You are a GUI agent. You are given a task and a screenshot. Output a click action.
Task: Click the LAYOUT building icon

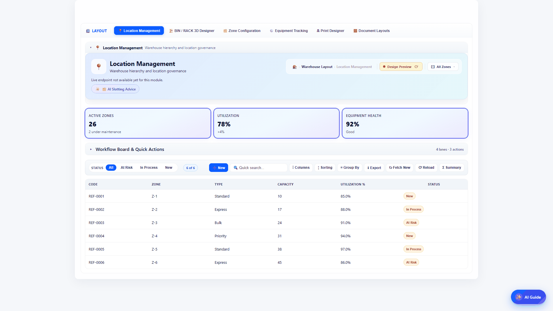88,31
